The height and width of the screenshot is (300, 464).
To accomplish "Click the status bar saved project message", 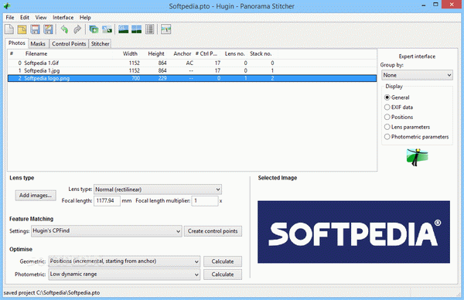I will point(52,293).
